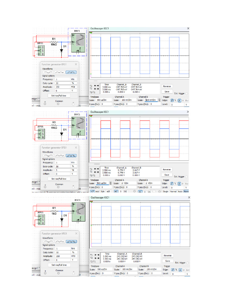Click amplitude field showing 5 in function generator
The width and height of the screenshot is (229, 305).
point(63,170)
